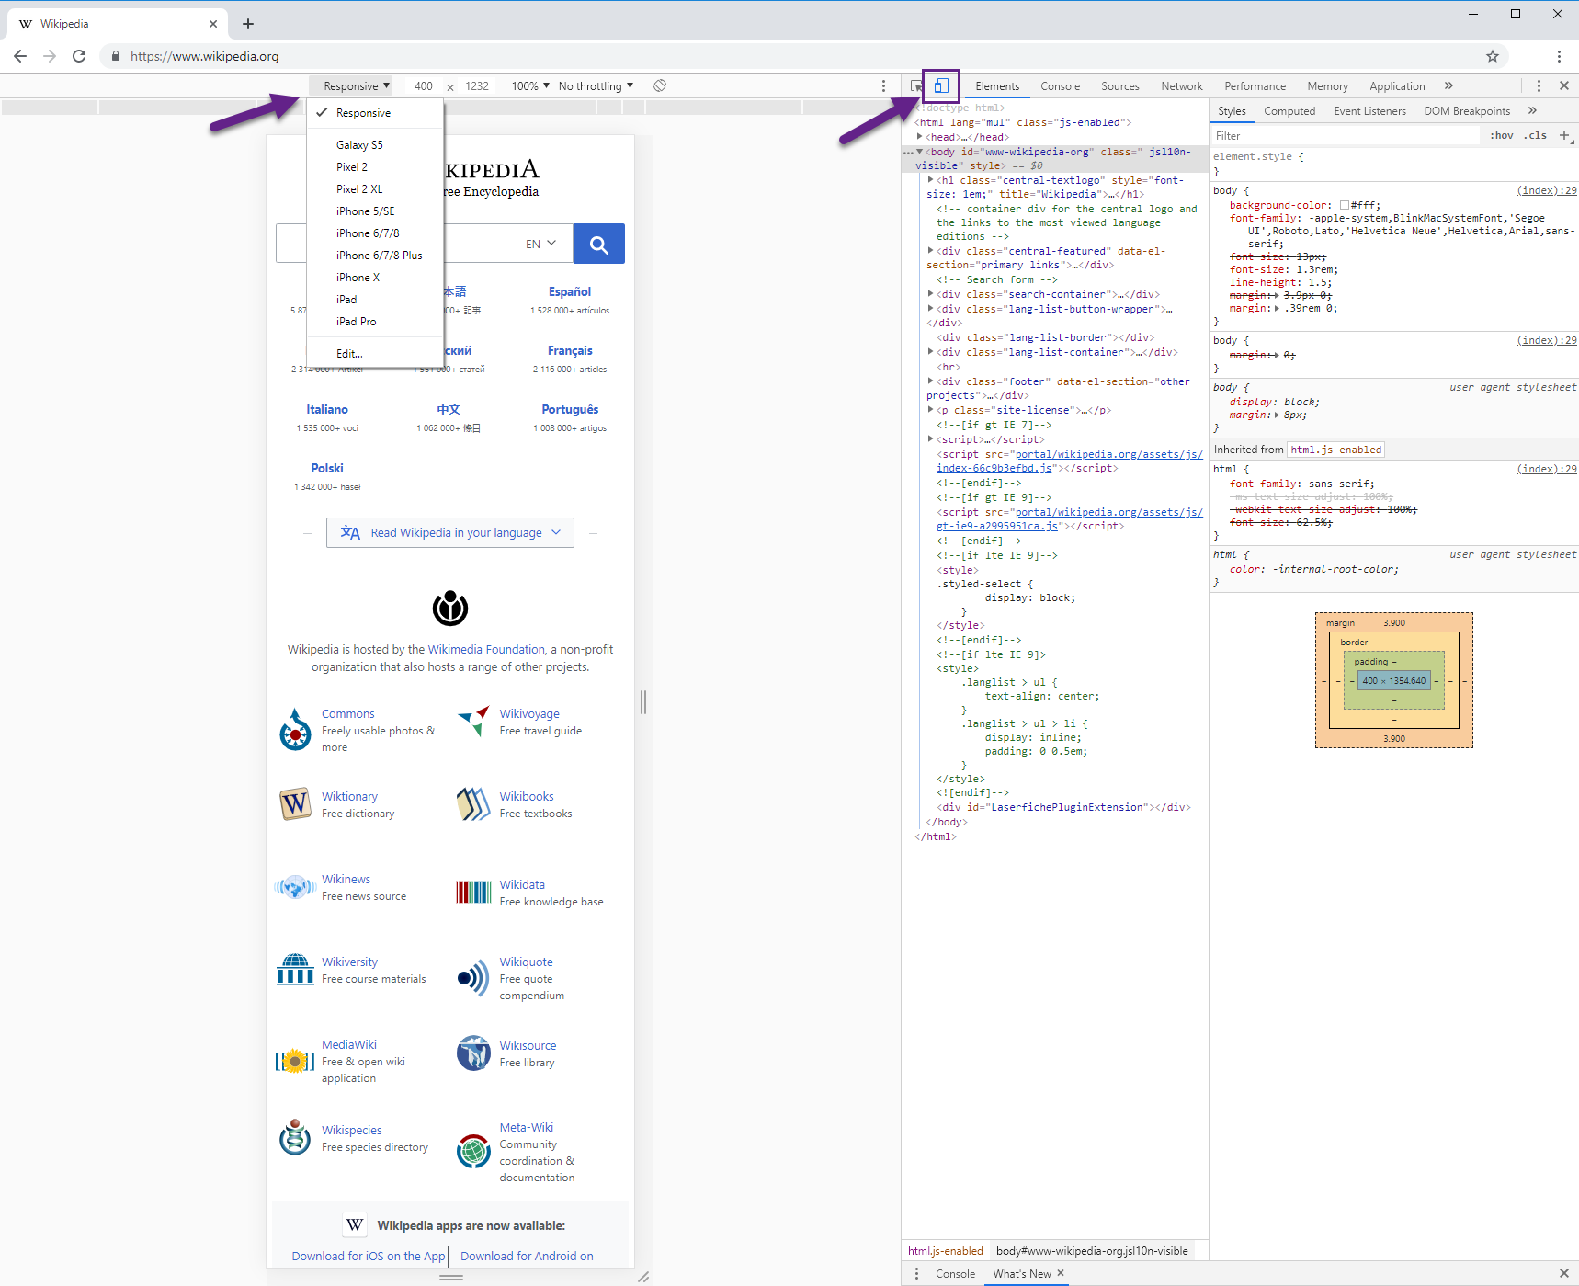
Task: Open the Wikibooks logo icon
Action: point(473,803)
